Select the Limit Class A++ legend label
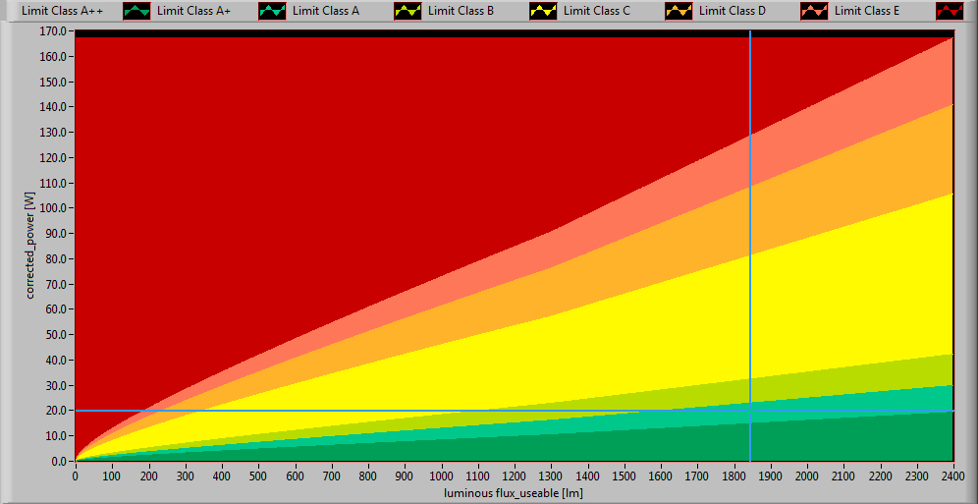 click(x=63, y=12)
